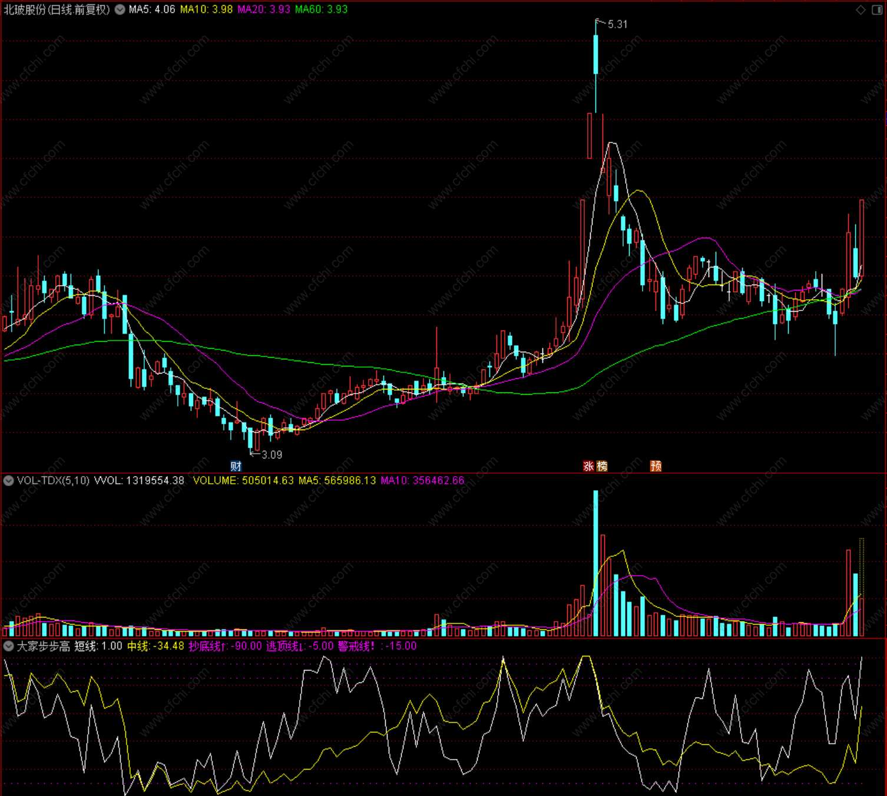Screen dimensions: 887x796
Task: Select the 警戒线: -15.00 label
Action: pyautogui.click(x=378, y=646)
